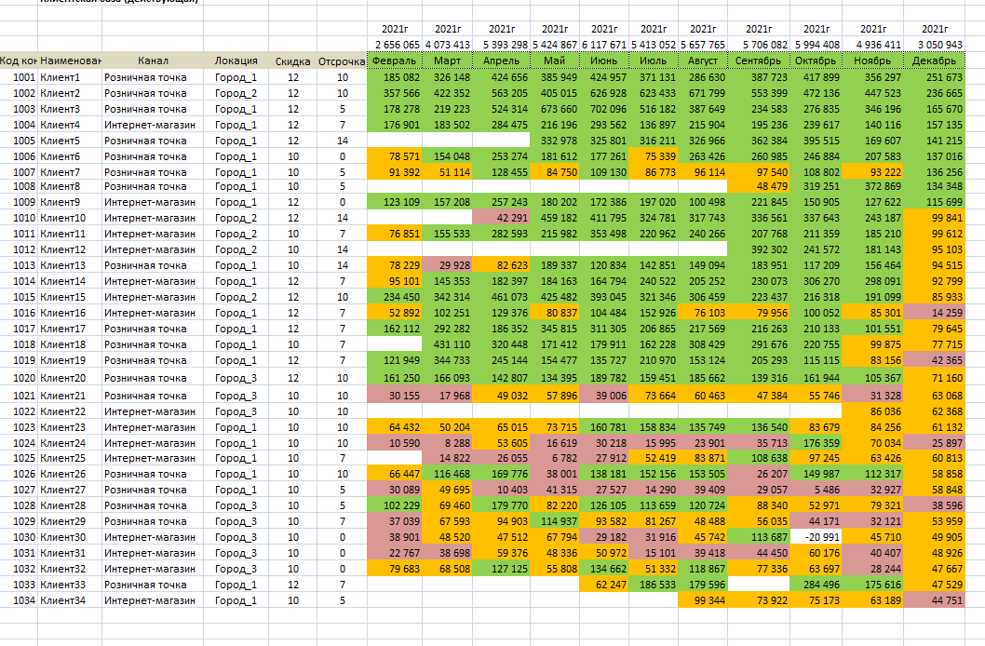This screenshot has height=646, width=985.
Task: Select the total cell 6 117 671
Action: click(604, 45)
